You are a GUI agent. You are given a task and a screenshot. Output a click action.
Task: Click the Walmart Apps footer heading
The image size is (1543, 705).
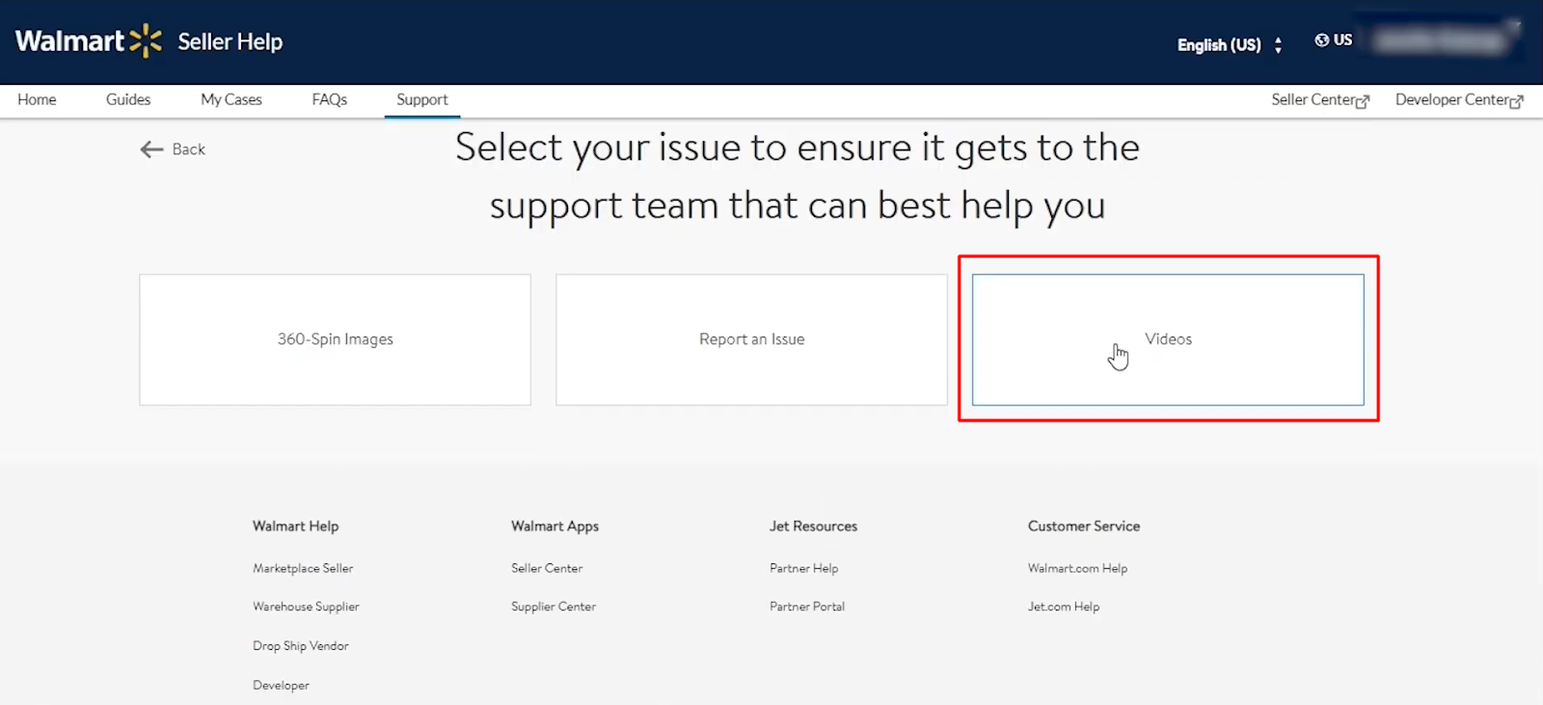click(555, 526)
